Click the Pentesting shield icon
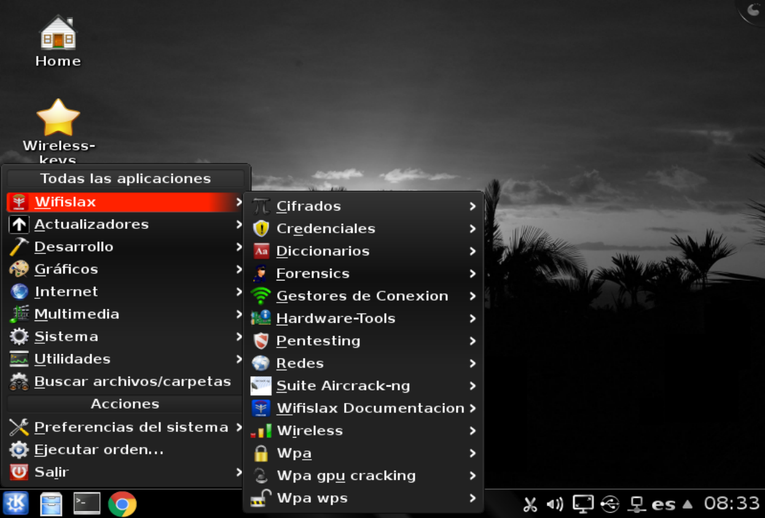The width and height of the screenshot is (765, 518). pyautogui.click(x=261, y=341)
